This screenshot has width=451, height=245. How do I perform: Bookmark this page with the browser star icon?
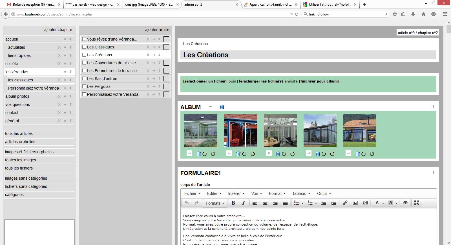pos(395,14)
